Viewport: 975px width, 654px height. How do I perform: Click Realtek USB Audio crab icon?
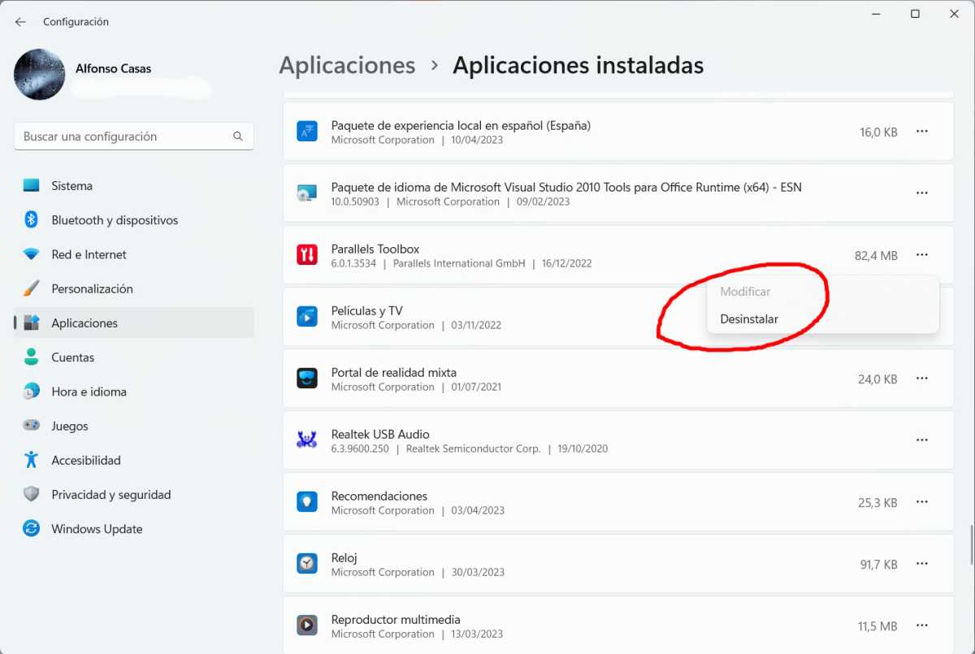point(307,440)
